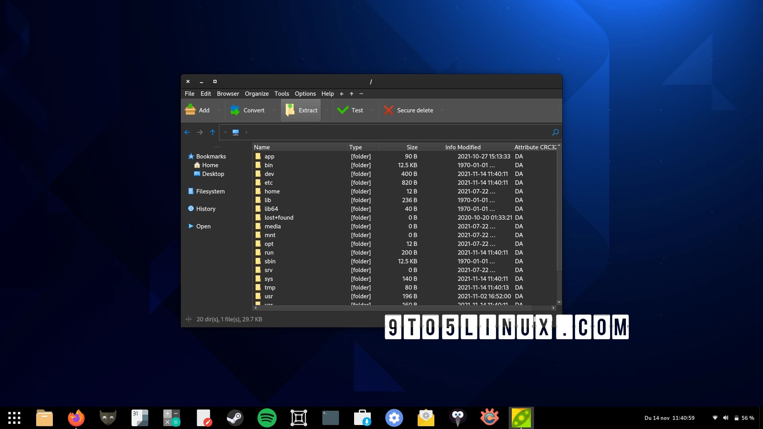The image size is (763, 429).
Task: Click the Secure delete red X icon
Action: tap(388, 110)
